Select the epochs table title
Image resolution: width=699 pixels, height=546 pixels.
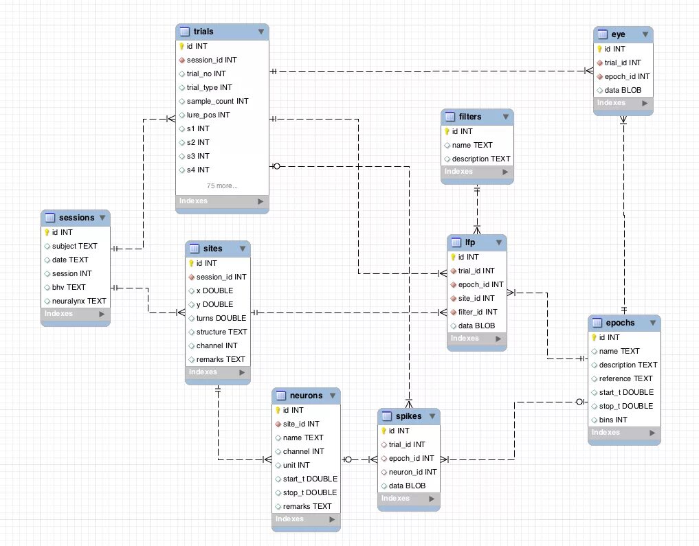click(x=620, y=323)
